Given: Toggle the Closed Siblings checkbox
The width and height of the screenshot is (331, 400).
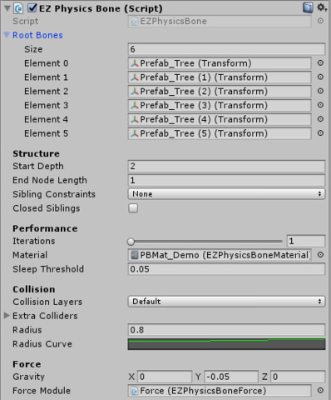Looking at the screenshot, I should point(133,208).
